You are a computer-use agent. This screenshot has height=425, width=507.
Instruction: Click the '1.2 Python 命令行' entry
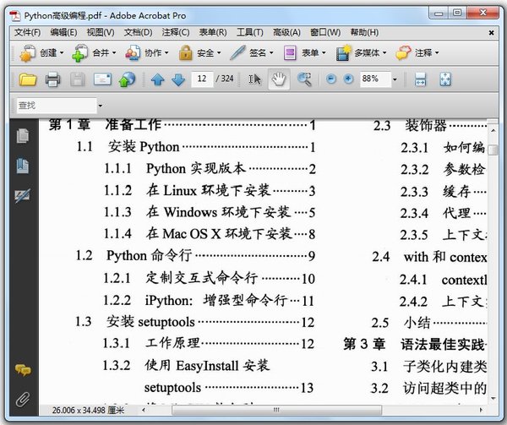pyautogui.click(x=195, y=256)
